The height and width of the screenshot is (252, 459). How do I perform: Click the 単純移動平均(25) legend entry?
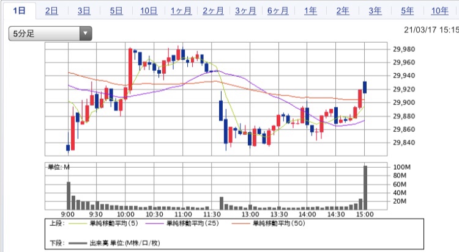tap(193, 223)
